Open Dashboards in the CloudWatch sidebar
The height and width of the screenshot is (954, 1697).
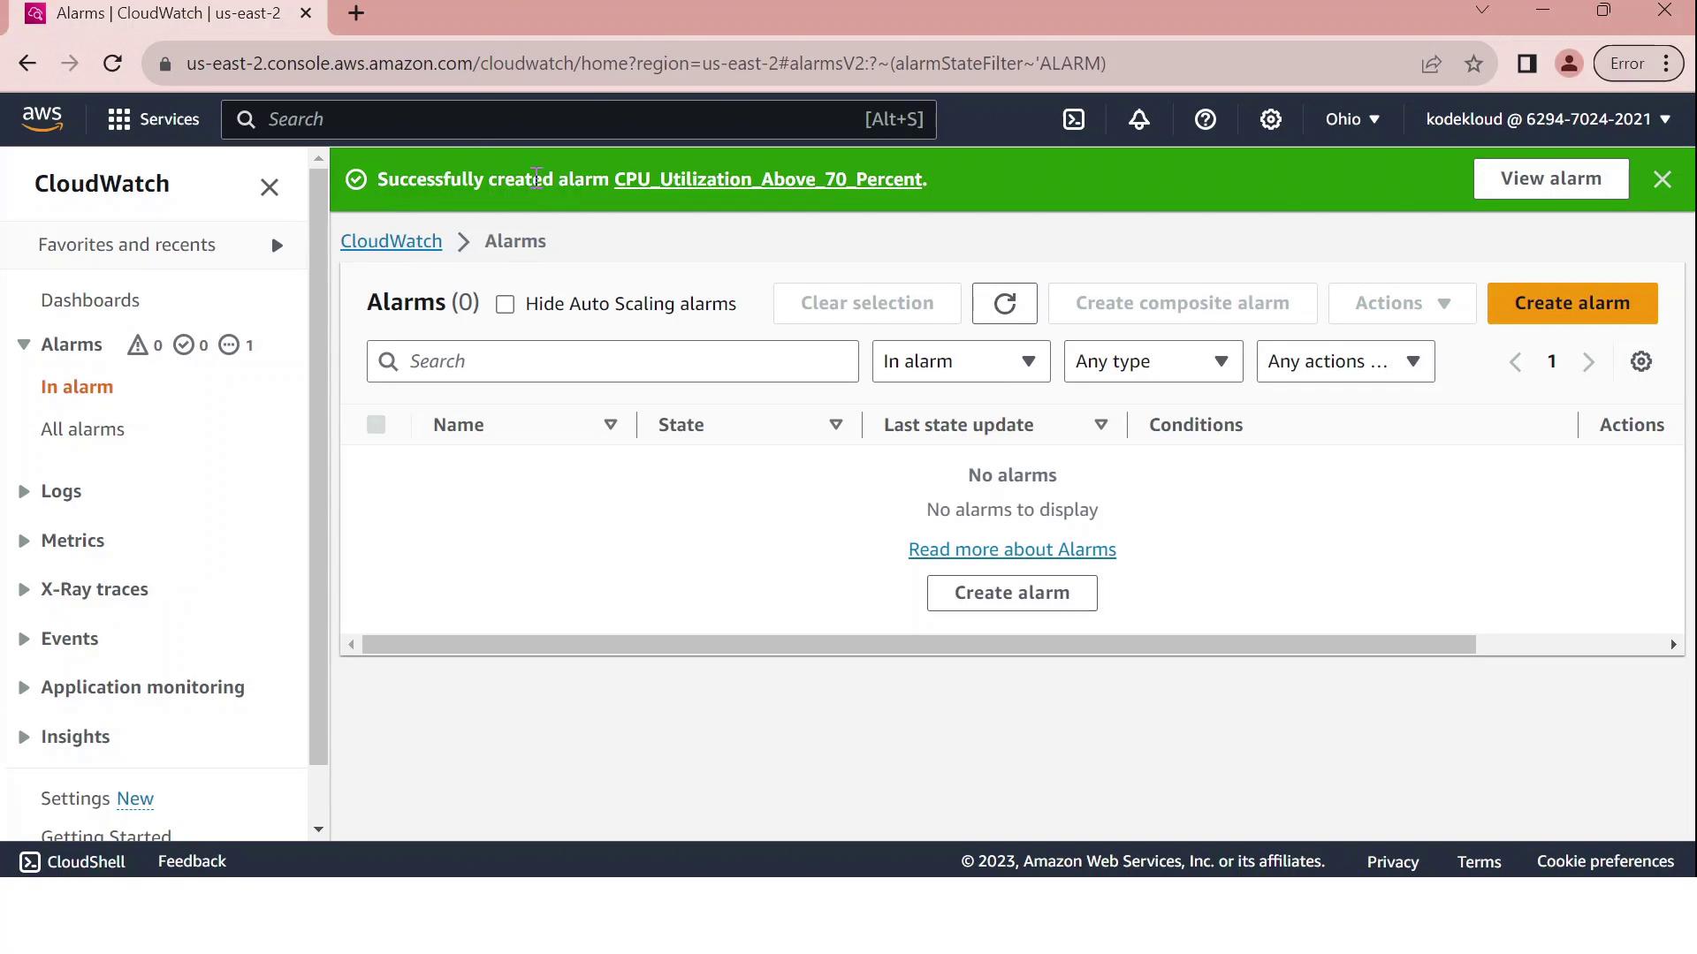tap(90, 300)
